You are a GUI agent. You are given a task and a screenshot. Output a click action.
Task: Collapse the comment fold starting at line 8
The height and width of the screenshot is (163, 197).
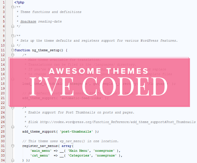pyautogui.click(x=13, y=36)
